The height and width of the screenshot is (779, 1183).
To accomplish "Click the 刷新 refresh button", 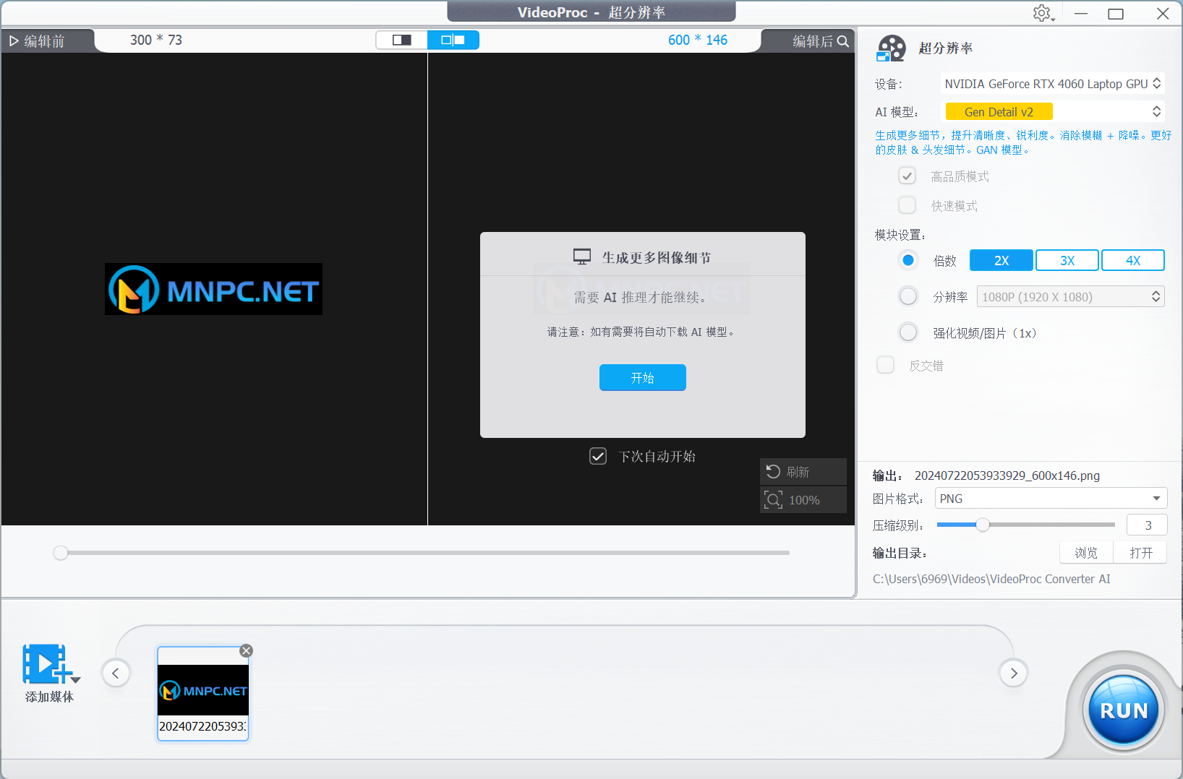I will [x=803, y=471].
